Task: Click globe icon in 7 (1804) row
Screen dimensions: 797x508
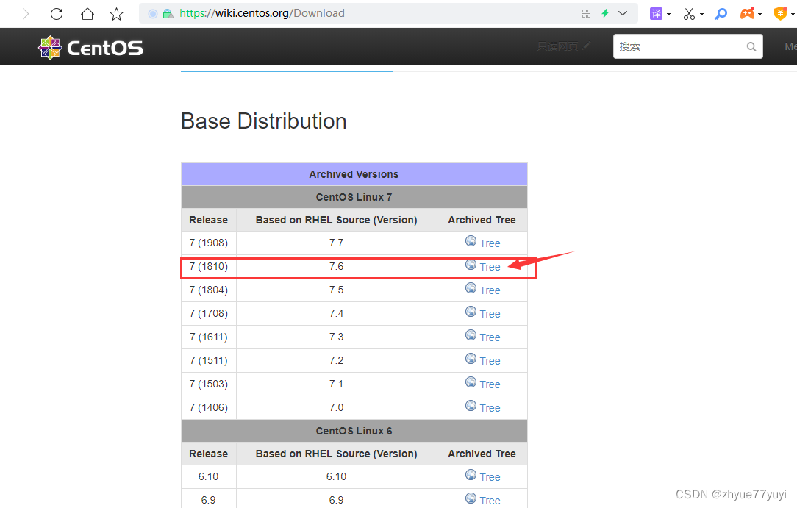Action: click(x=471, y=288)
